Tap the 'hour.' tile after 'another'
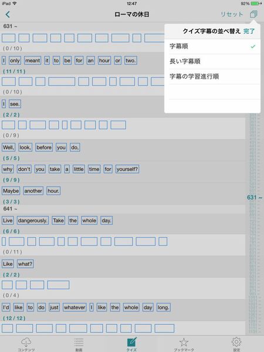Viewport: 264px width, 352px height. pyautogui.click(x=53, y=191)
